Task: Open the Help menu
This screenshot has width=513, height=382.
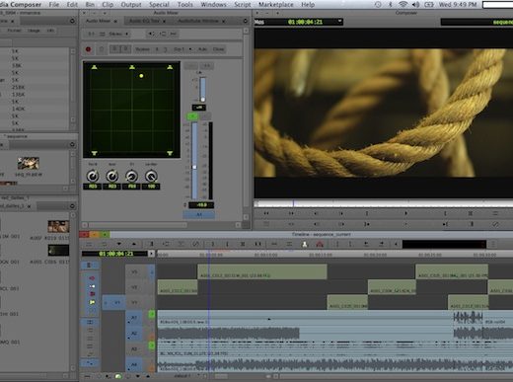Action: (308, 4)
